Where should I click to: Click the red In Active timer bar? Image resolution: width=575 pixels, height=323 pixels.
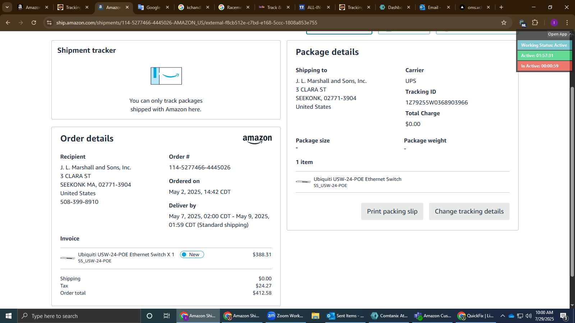(x=544, y=66)
